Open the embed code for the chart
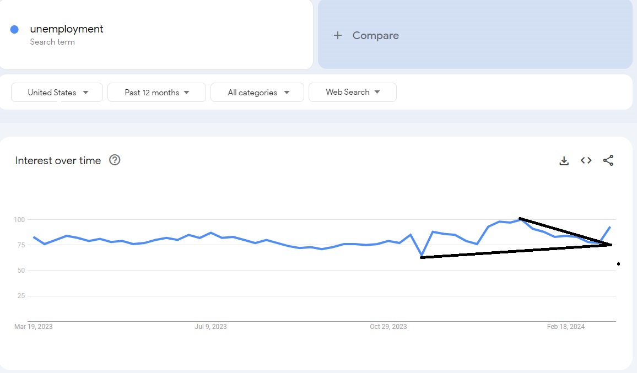 586,160
